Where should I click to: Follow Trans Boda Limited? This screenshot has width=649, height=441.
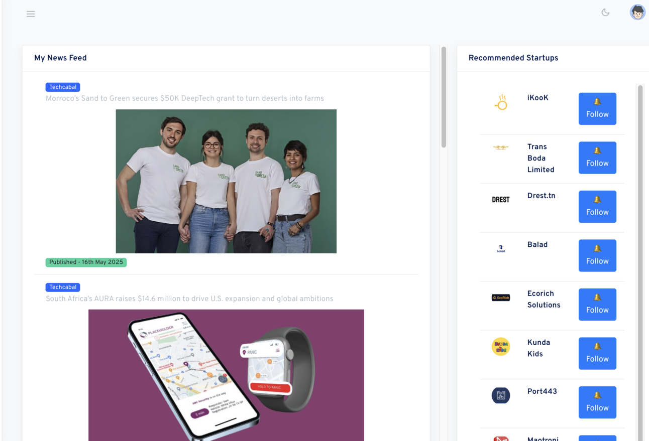click(597, 158)
